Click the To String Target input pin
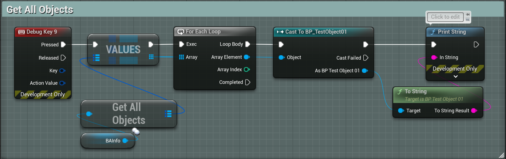Viewport: 506px width, 159px height. point(401,111)
